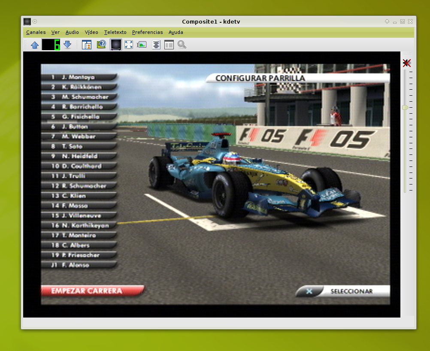Image resolution: width=430 pixels, height=351 pixels.
Task: Open the Audio menu
Action: [72, 32]
